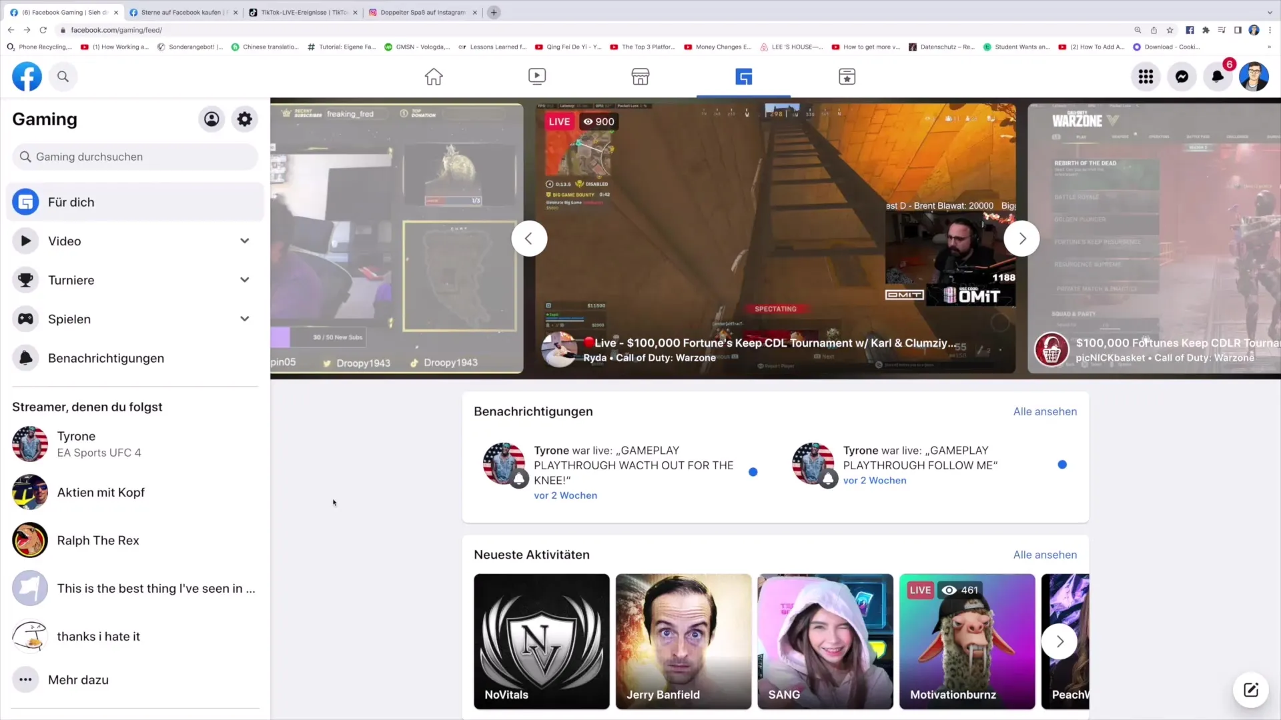Click the address bar URL
The width and height of the screenshot is (1281, 720).
[x=116, y=30]
